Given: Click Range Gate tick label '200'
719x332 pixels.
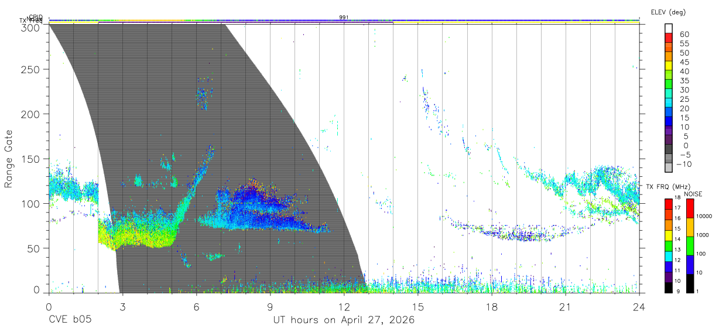Looking at the screenshot, I should click(x=30, y=114).
